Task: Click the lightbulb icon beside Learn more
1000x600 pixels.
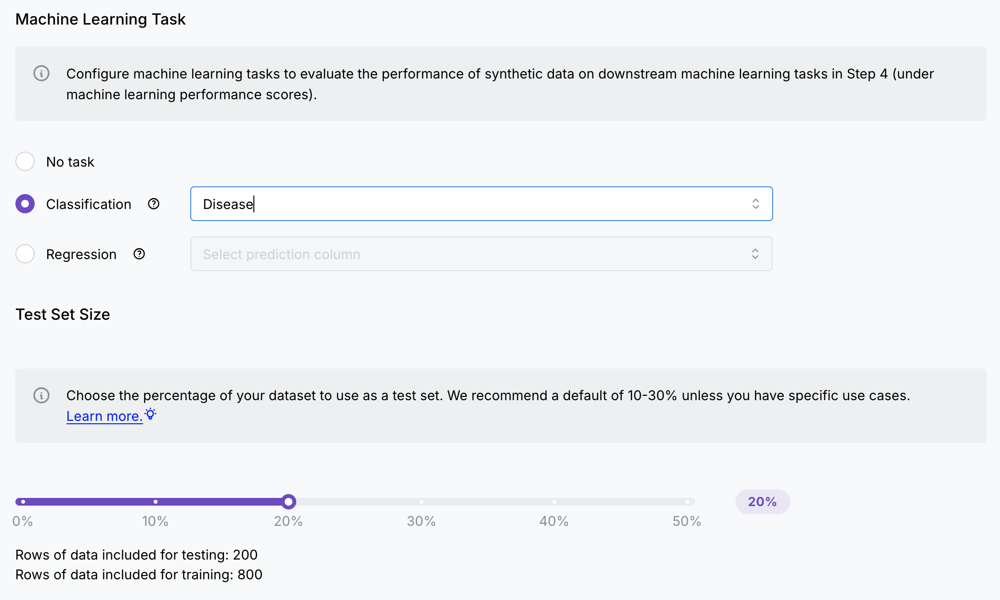Action: (151, 414)
